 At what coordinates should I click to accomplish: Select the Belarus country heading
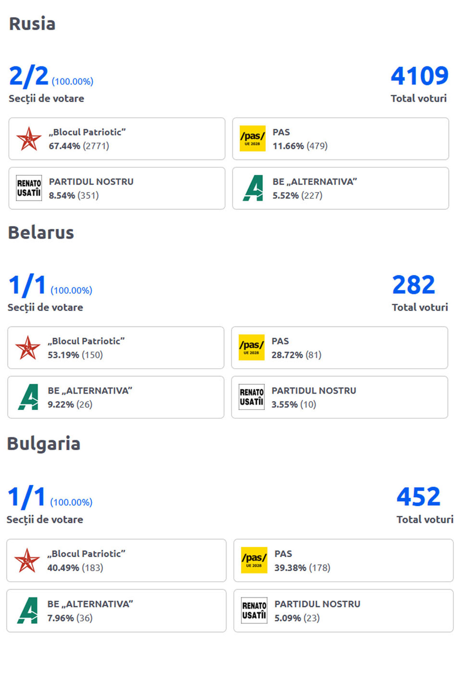click(x=41, y=233)
